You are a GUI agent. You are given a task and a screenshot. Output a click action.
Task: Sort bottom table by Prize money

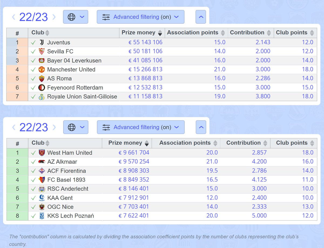[x=147, y=143]
